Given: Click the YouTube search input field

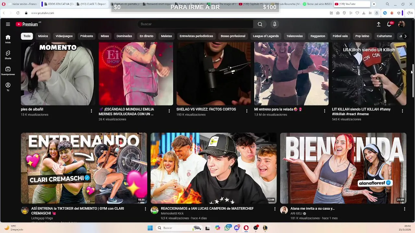Looking at the screenshot, I should pos(196,24).
